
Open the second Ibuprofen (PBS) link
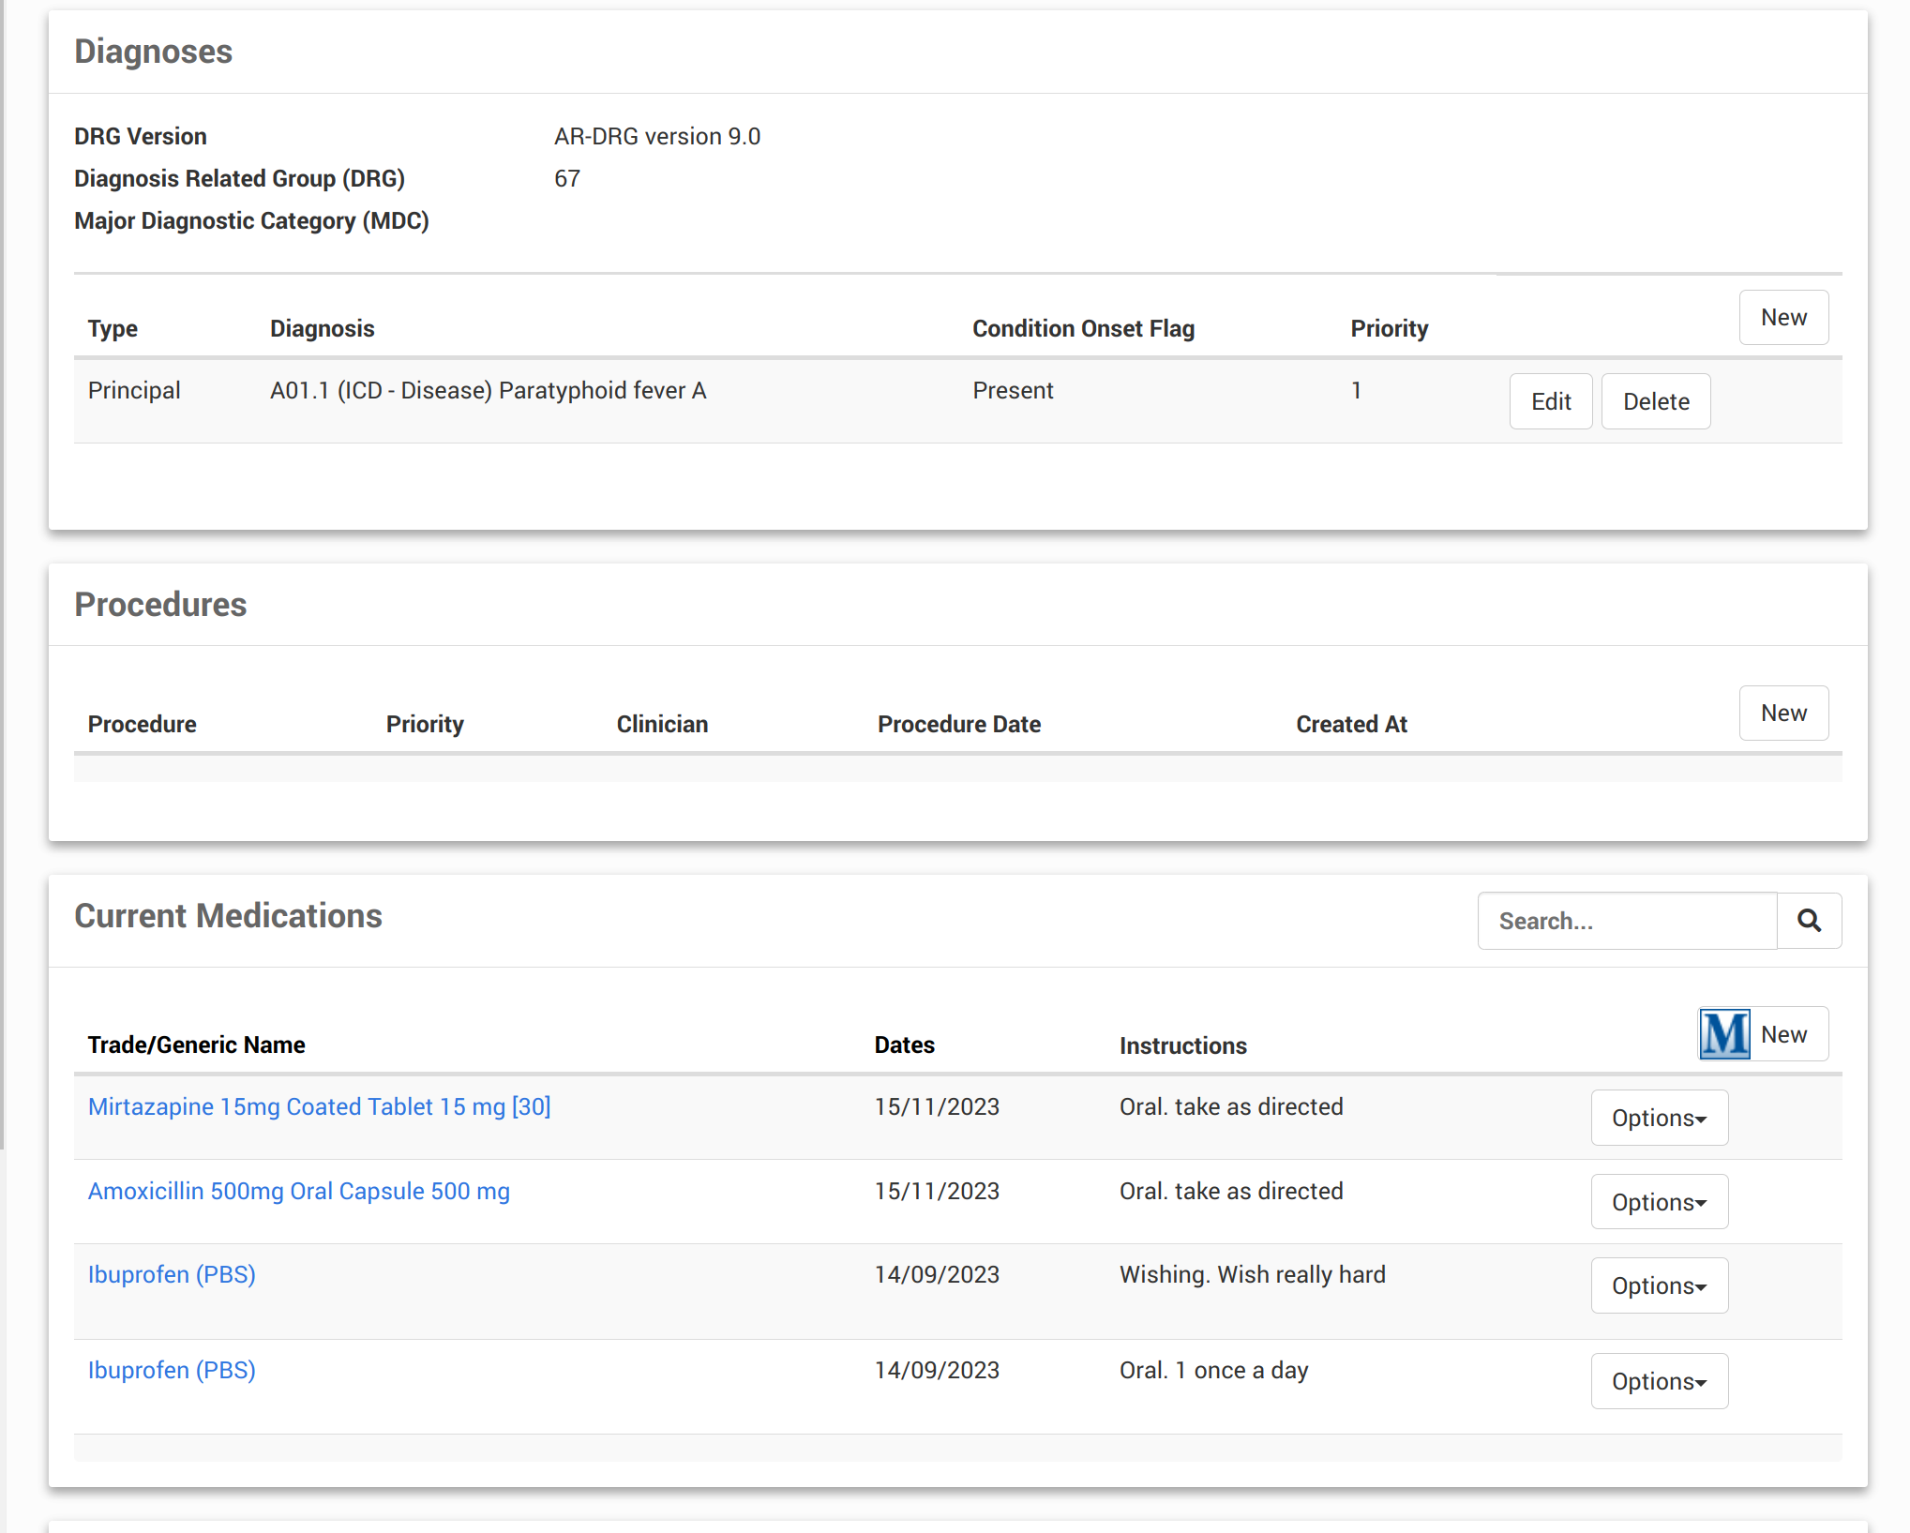[x=172, y=1370]
